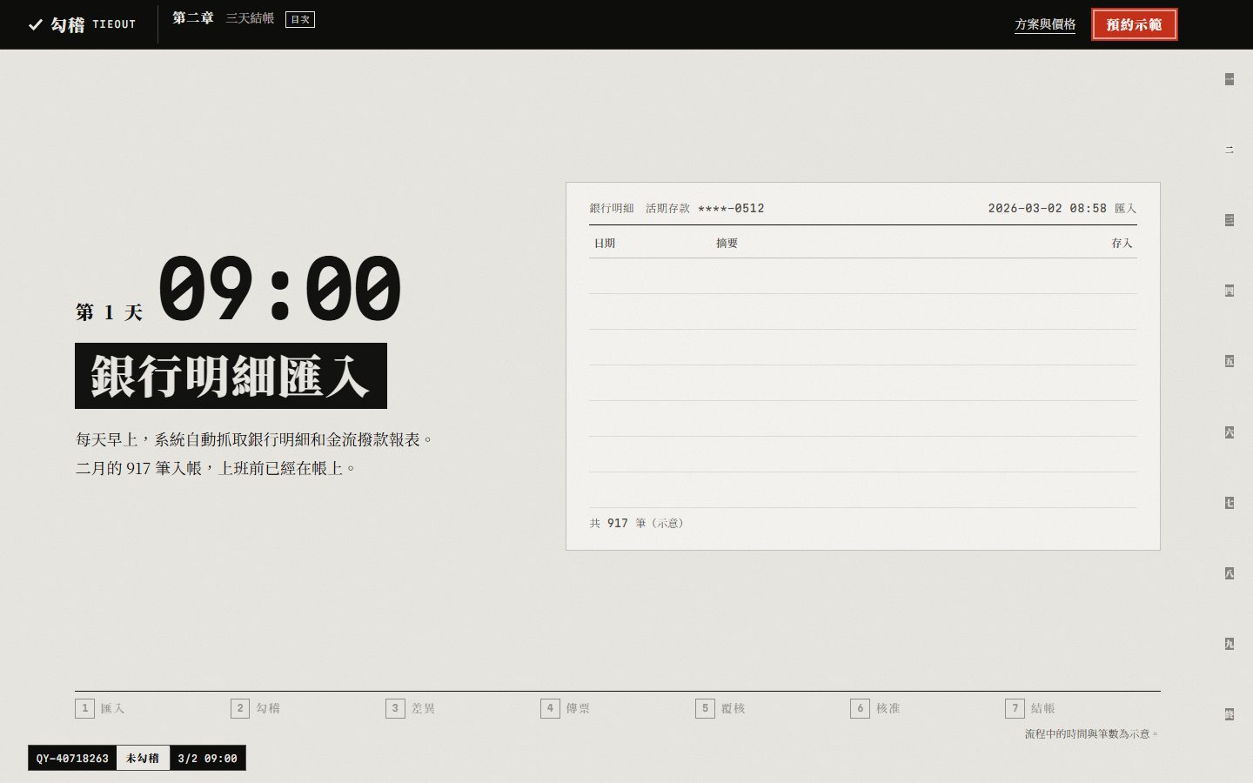Click the 共 917 筆 total count
The width and height of the screenshot is (1253, 783).
[x=637, y=523]
